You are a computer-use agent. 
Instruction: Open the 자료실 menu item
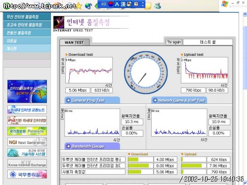point(27,40)
